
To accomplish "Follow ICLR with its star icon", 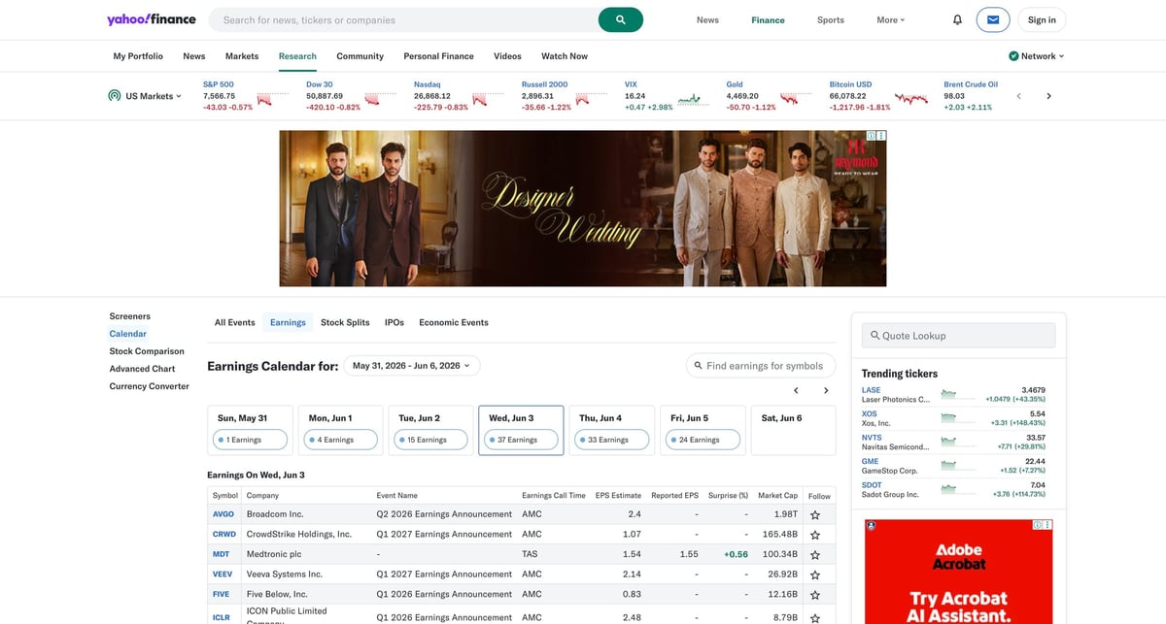I will coord(815,616).
